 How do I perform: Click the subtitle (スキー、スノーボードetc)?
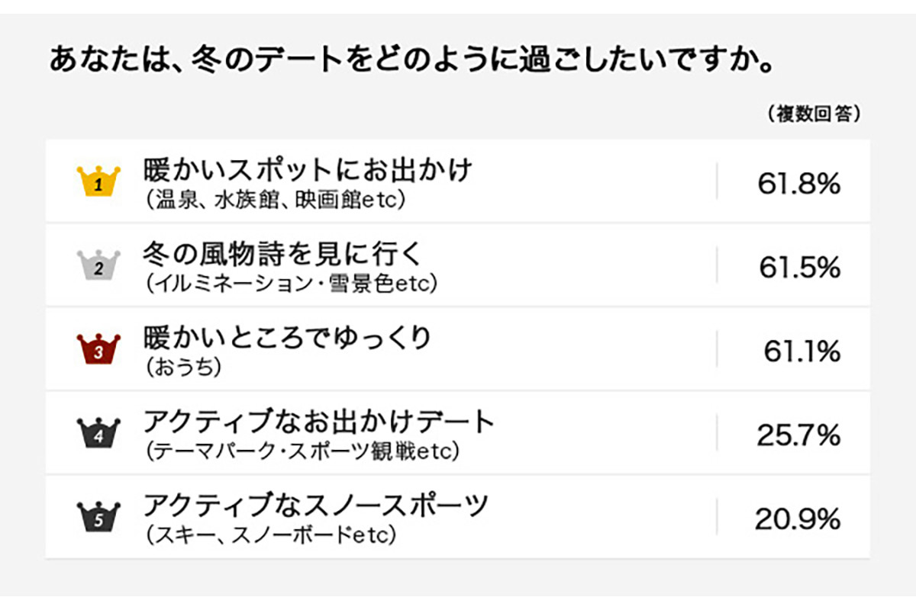click(x=270, y=536)
